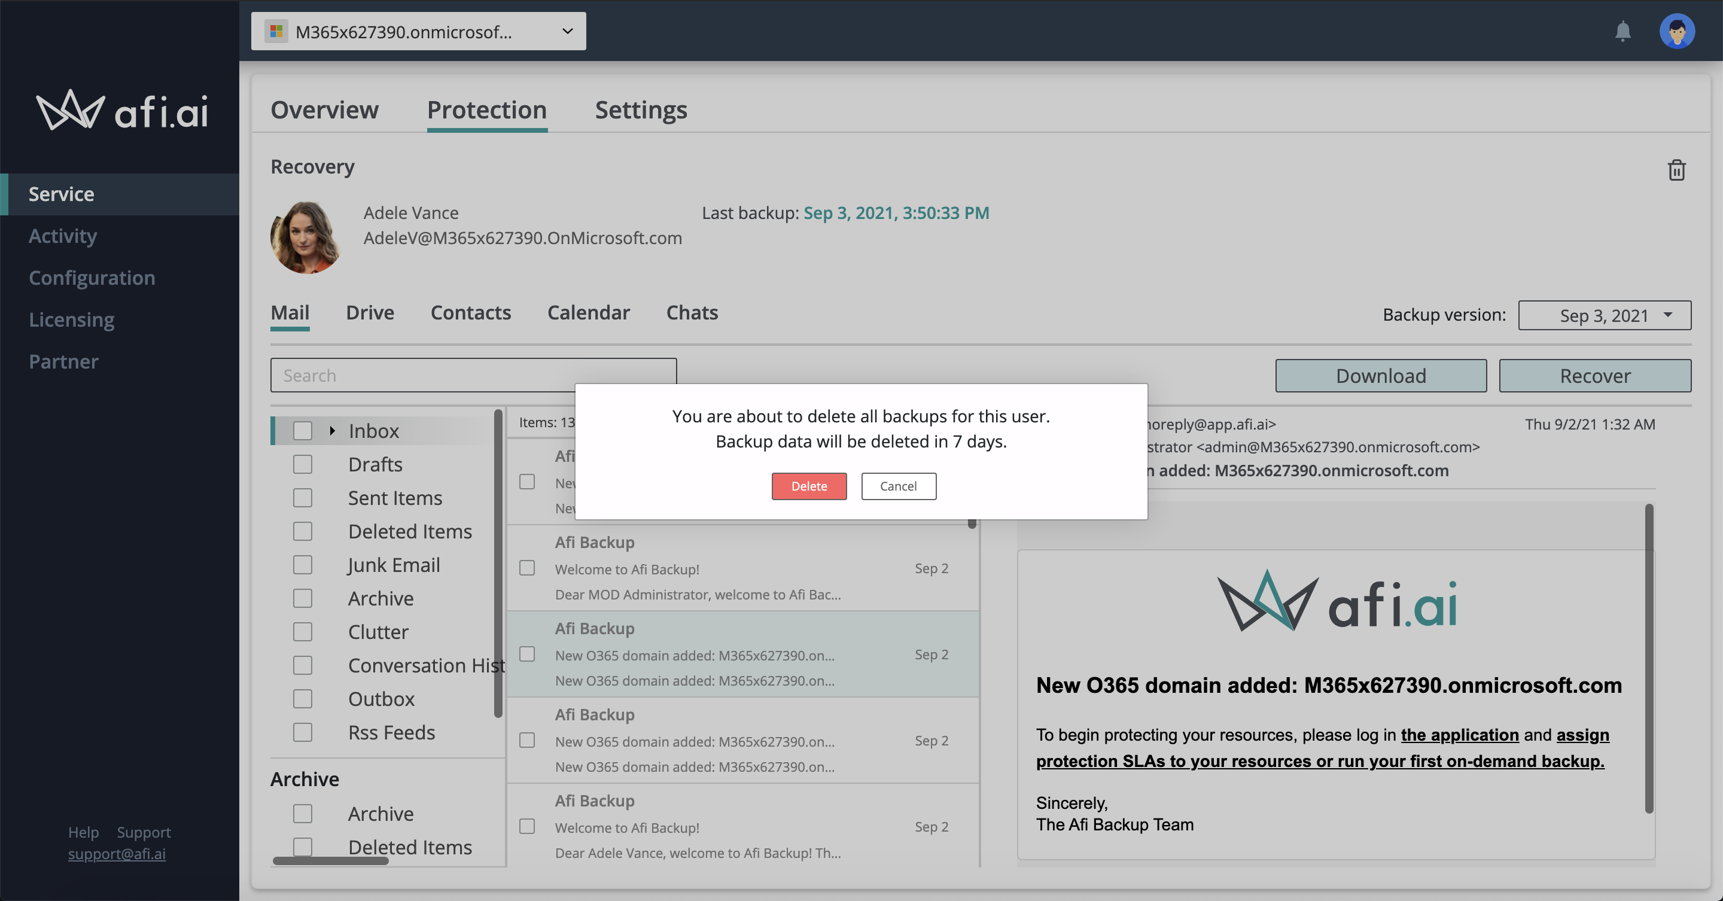Confirm with the red Delete button
The height and width of the screenshot is (901, 1723).
(809, 486)
